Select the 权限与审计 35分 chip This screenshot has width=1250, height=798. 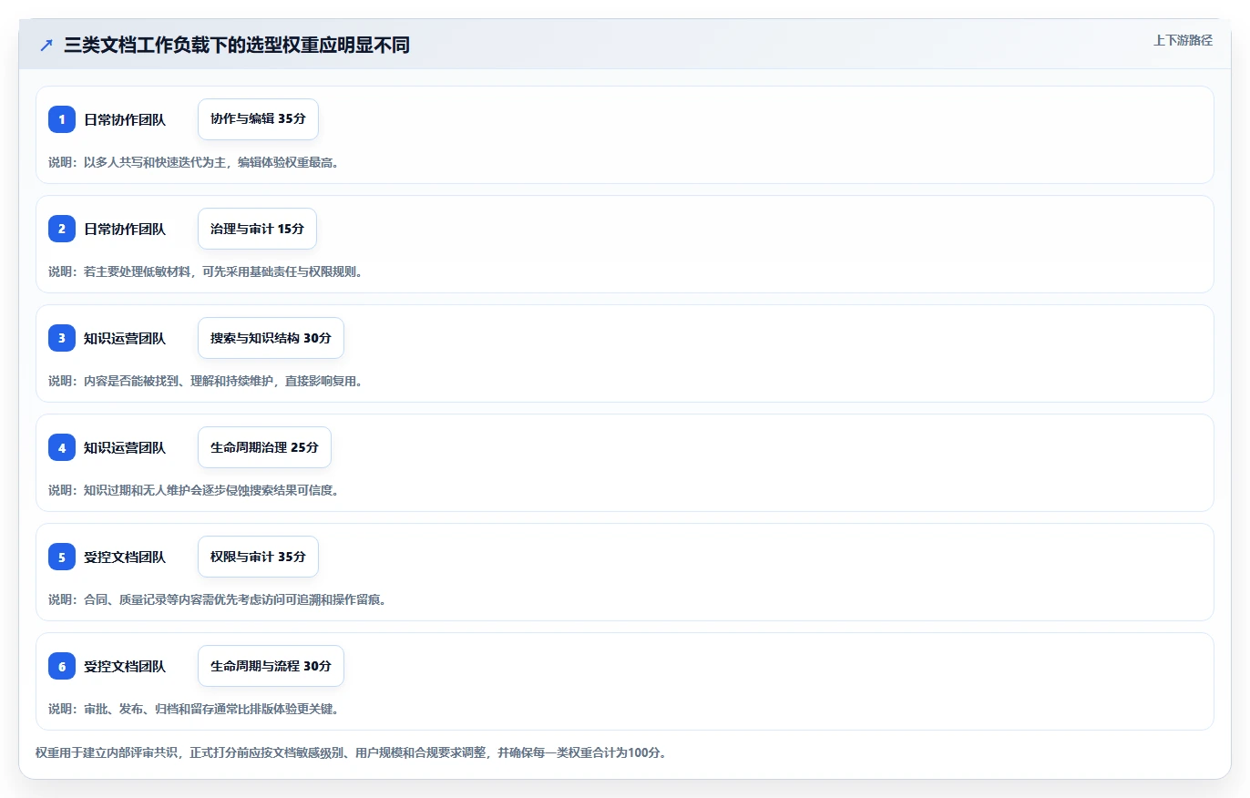click(x=258, y=557)
